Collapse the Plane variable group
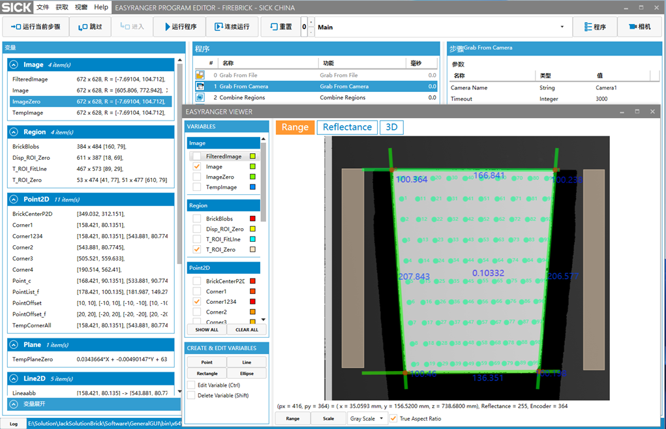This screenshot has width=666, height=429. coord(14,344)
